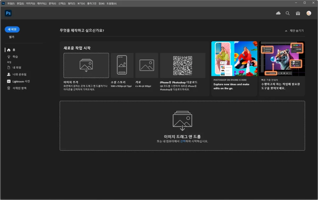Click the Photoshop Ps logo below menu bar
The image size is (318, 200).
[x=8, y=13]
